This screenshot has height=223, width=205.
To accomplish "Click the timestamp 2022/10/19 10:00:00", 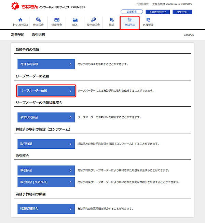I will (x=179, y=4).
